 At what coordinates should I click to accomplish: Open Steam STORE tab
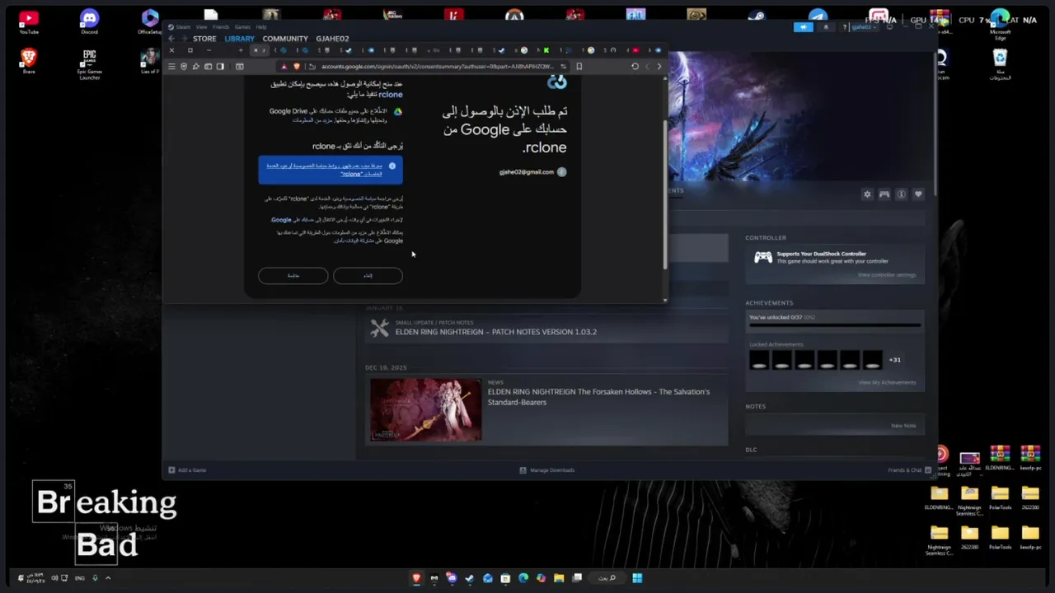coord(204,39)
